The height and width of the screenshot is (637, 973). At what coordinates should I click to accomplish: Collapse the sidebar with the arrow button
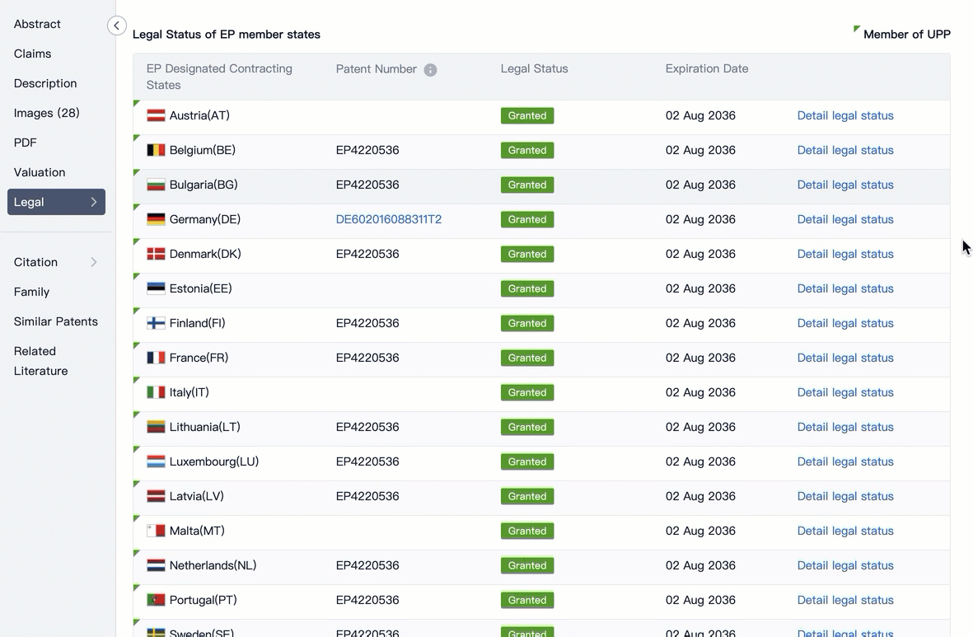[117, 26]
